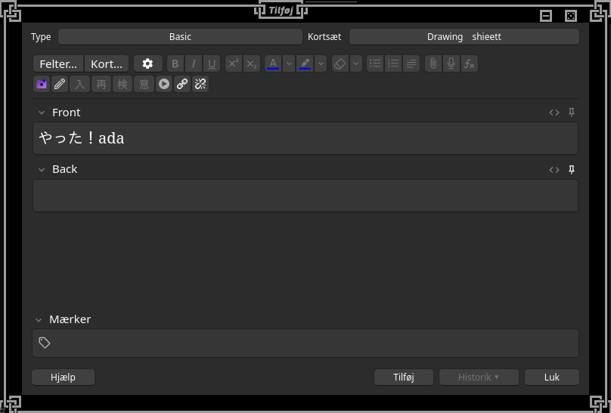This screenshot has height=413, width=611.
Task: Maximize the Tilføj window
Action: tap(571, 16)
